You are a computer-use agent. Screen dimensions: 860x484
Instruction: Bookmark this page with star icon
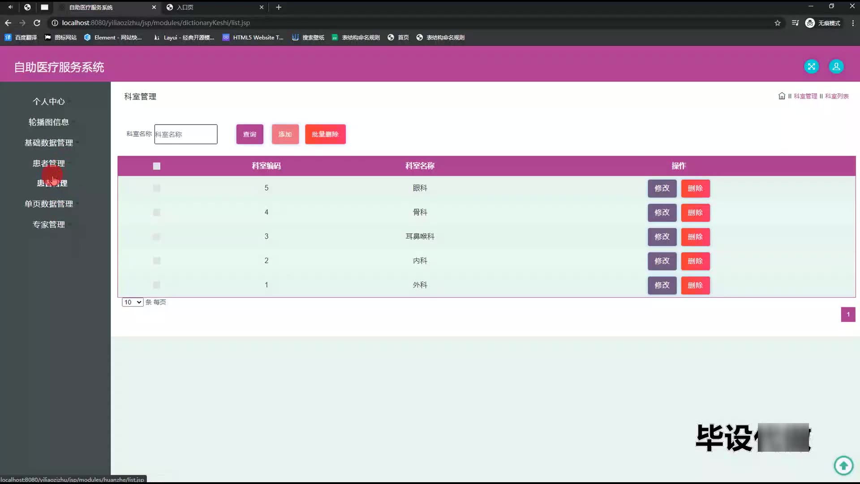(778, 23)
